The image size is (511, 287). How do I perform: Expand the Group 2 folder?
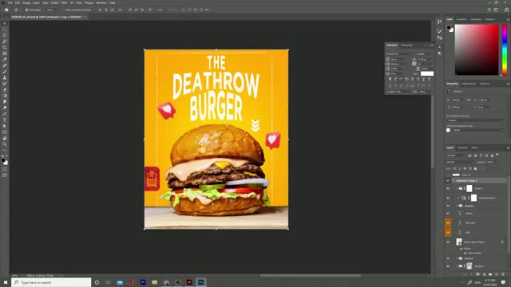pos(457,188)
